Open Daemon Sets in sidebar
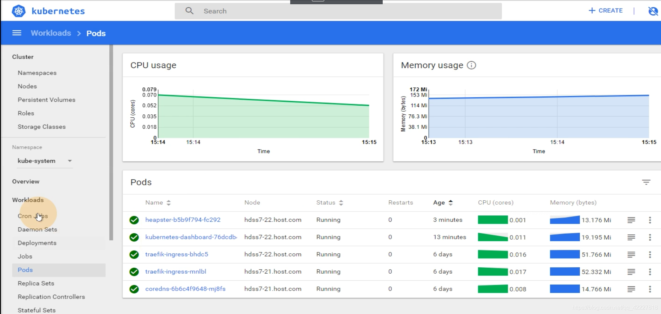 click(x=38, y=229)
